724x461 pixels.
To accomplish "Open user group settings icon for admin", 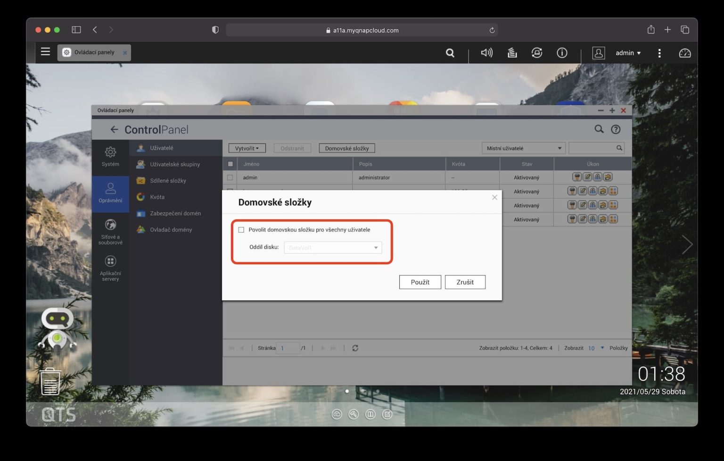I will point(597,177).
